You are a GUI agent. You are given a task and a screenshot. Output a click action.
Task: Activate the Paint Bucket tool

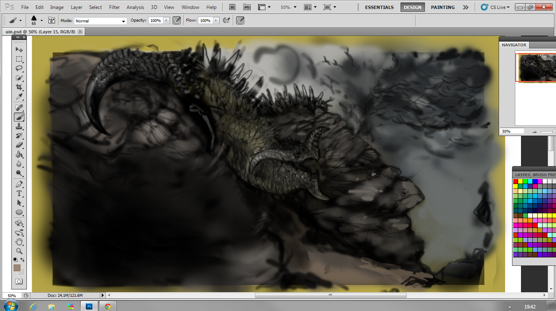pos(19,155)
